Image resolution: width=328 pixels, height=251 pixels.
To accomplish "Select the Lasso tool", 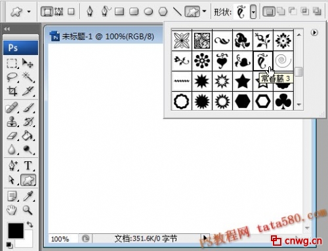I will pos(12,77).
